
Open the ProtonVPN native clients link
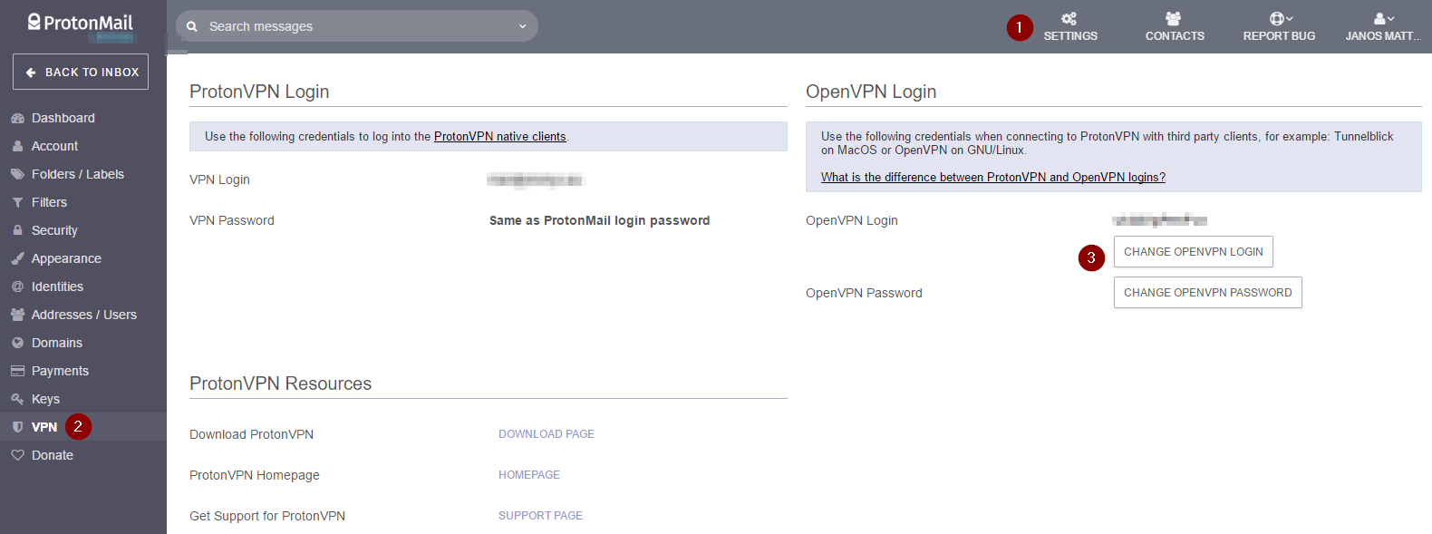(499, 137)
